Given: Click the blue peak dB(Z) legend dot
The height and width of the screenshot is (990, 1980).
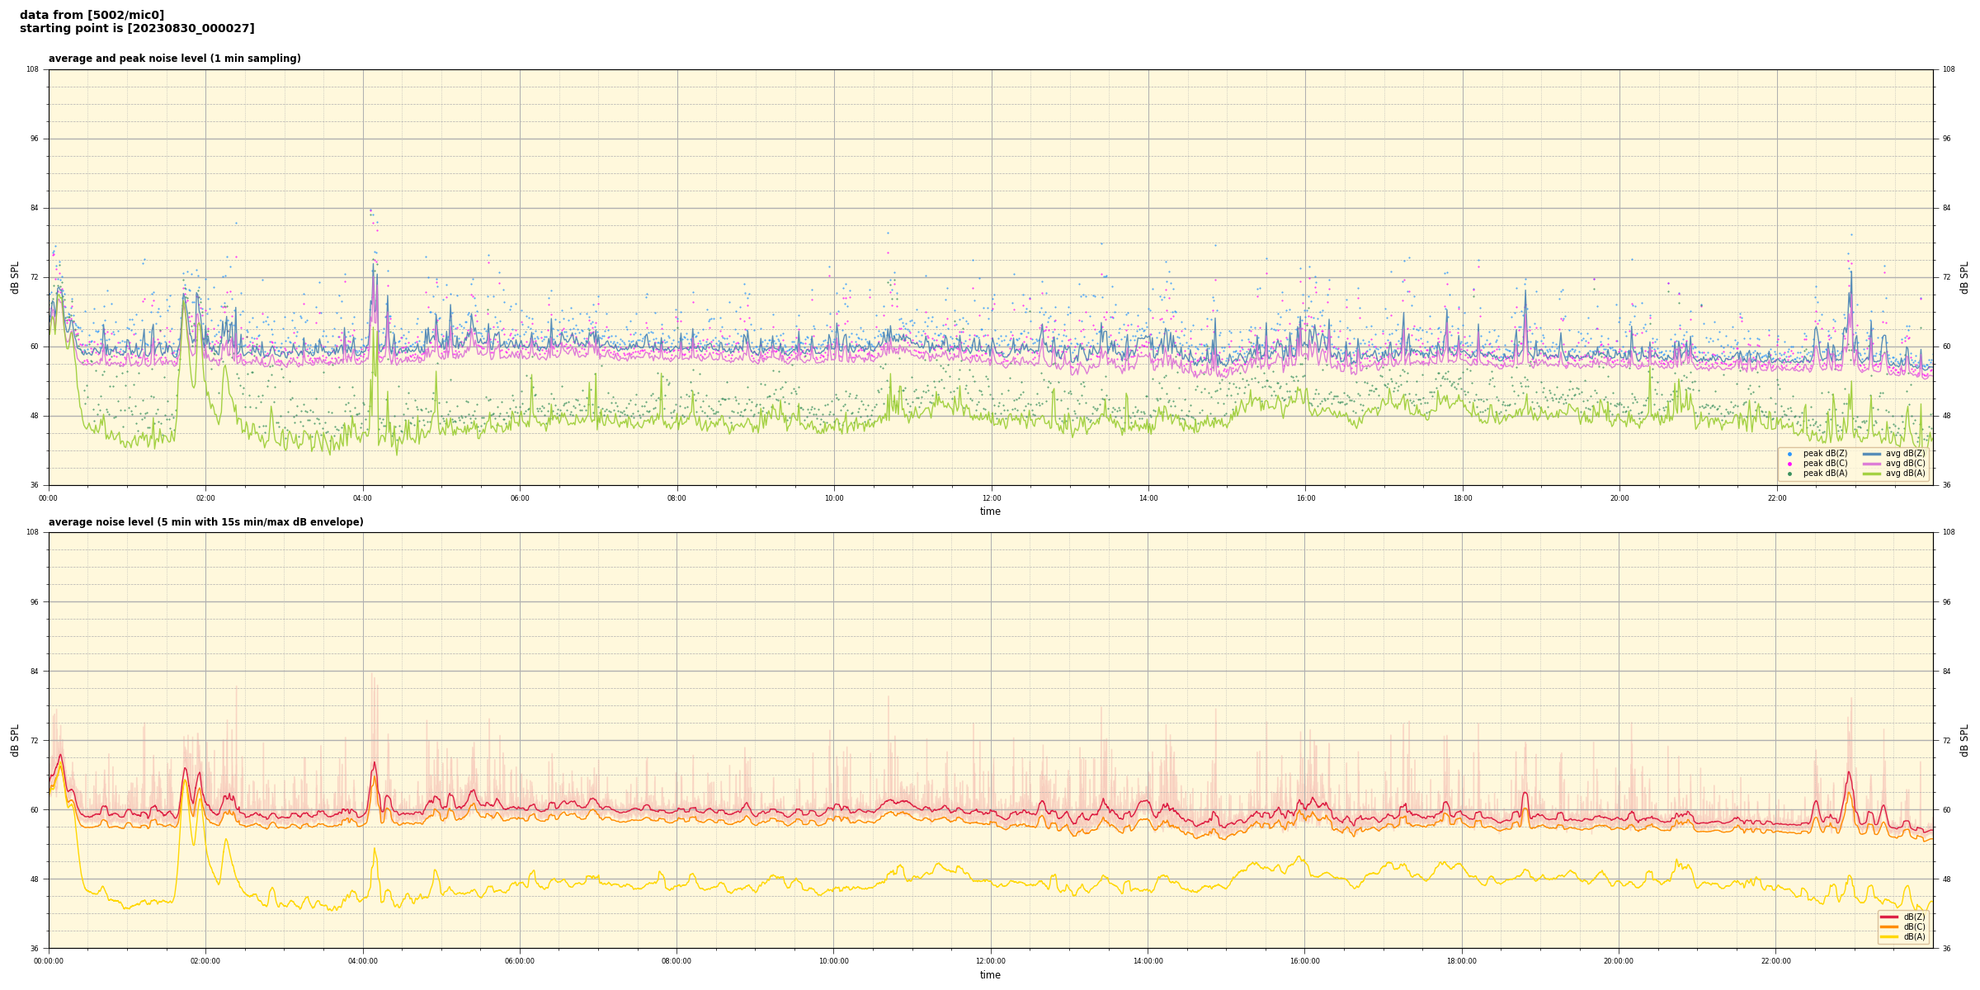Looking at the screenshot, I should pyautogui.click(x=1789, y=454).
